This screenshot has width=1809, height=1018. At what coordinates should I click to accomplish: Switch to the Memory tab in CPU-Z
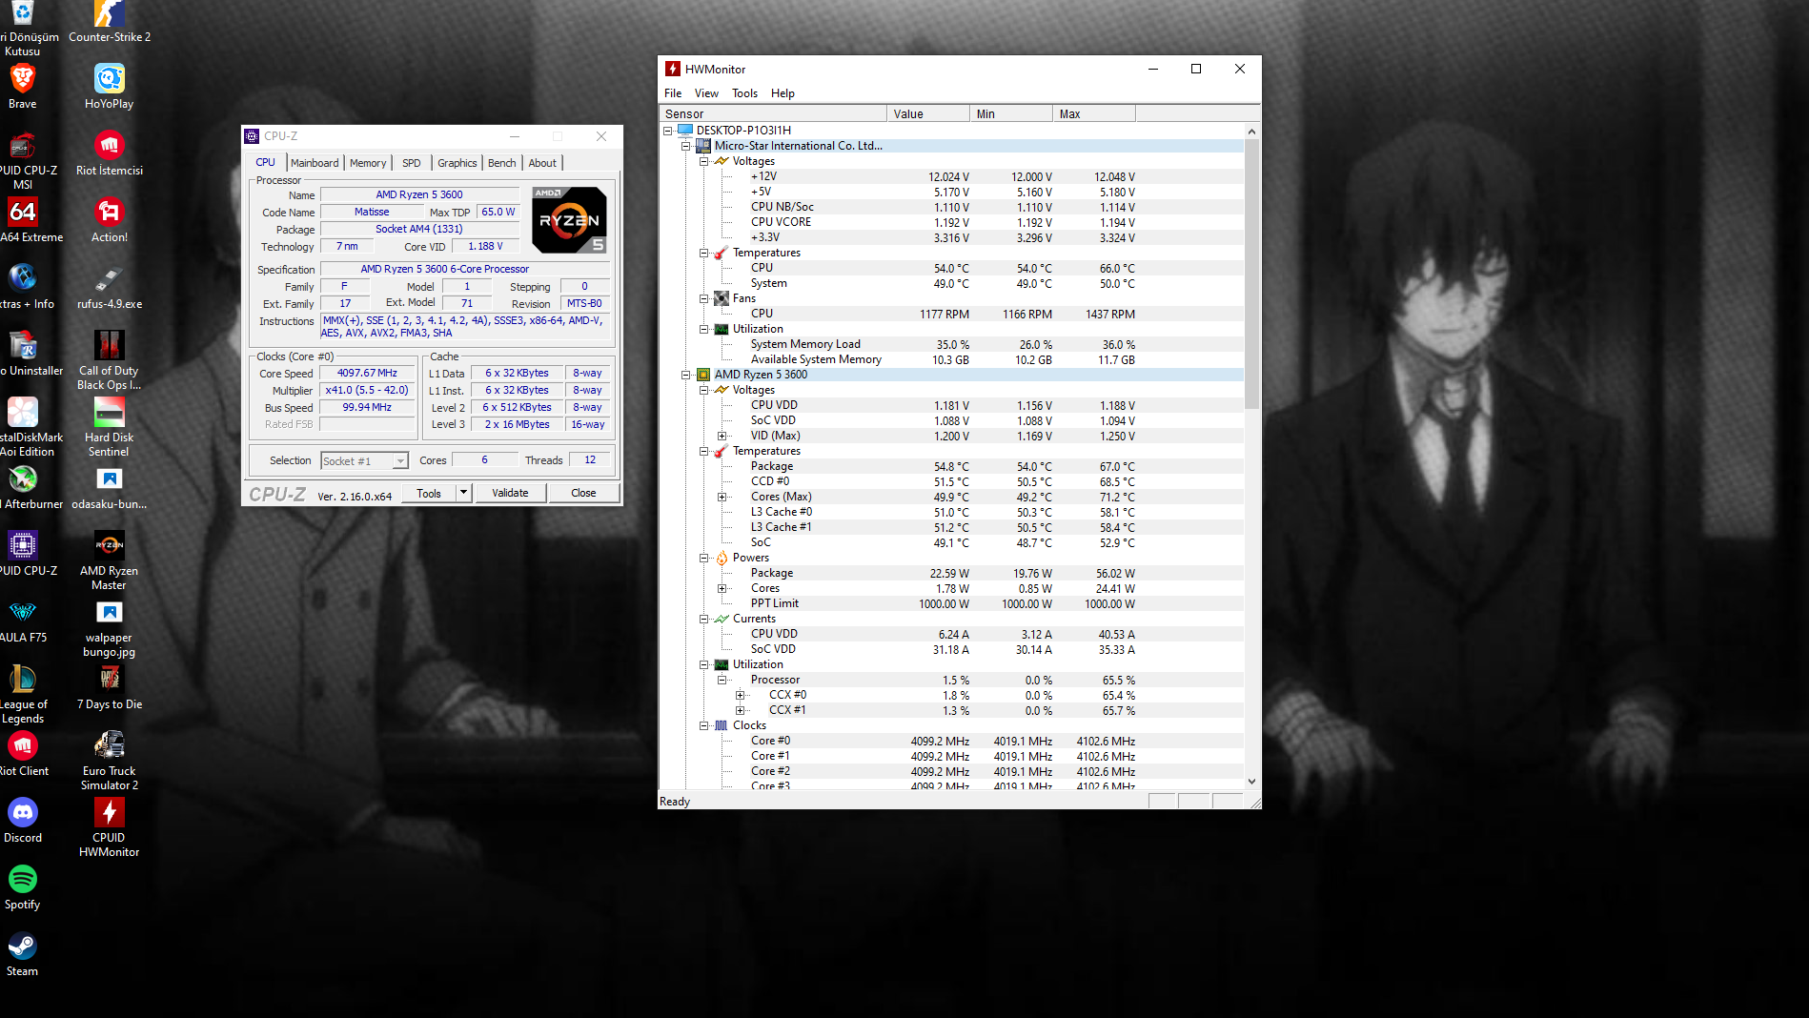[x=368, y=163]
